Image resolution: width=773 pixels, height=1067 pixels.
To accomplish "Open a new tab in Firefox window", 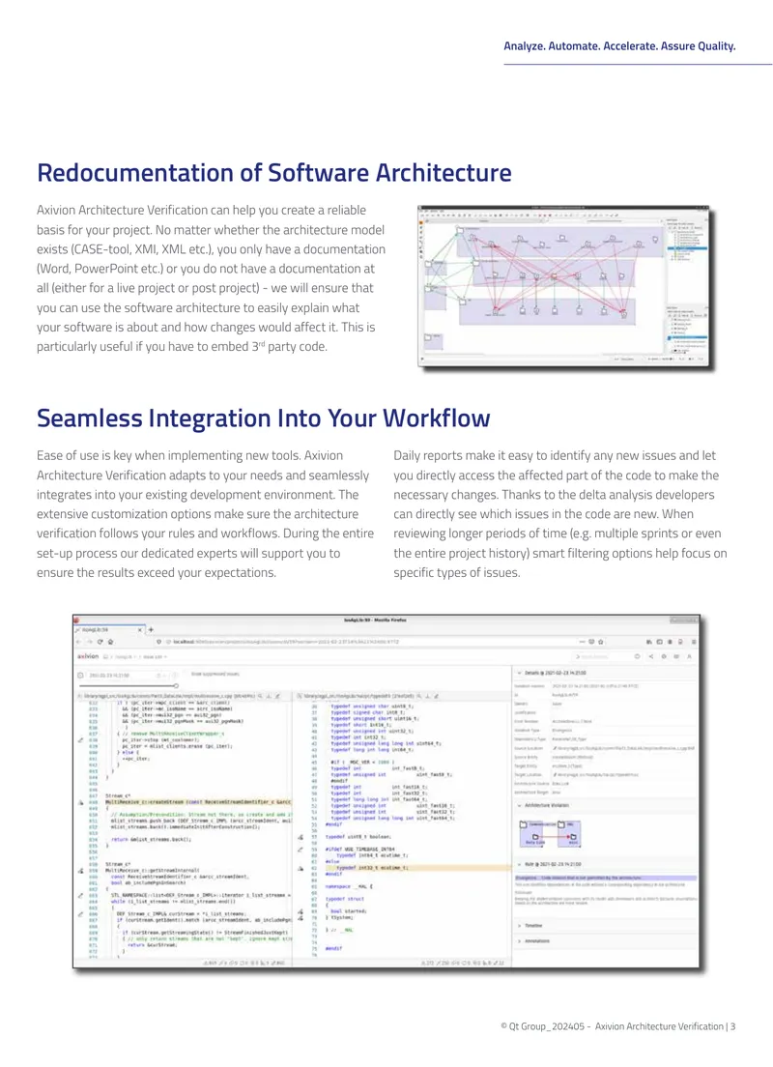I will point(151,629).
